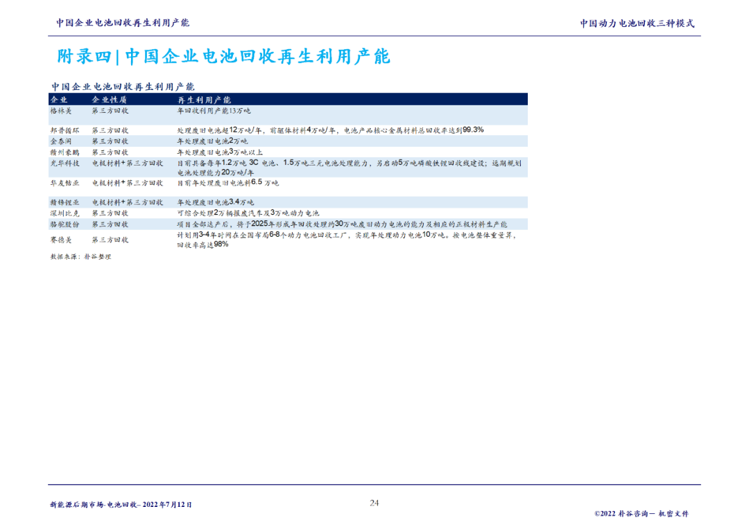749x518 pixels.
Task: Select the company name '光华科技'
Action: 65,163
